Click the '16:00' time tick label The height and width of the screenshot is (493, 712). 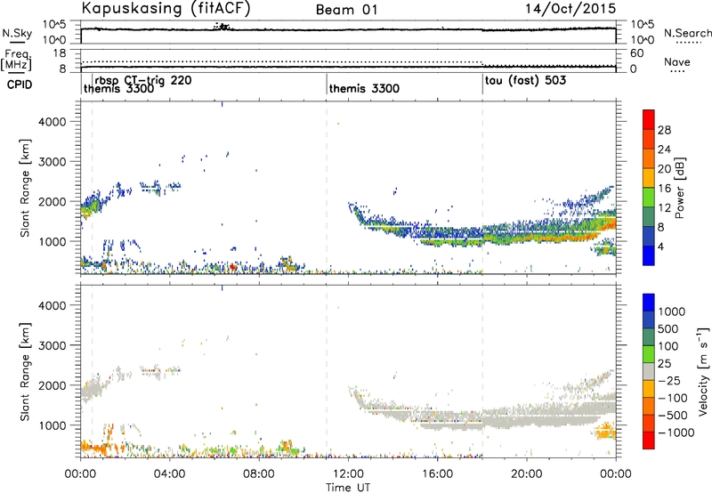[x=437, y=474]
